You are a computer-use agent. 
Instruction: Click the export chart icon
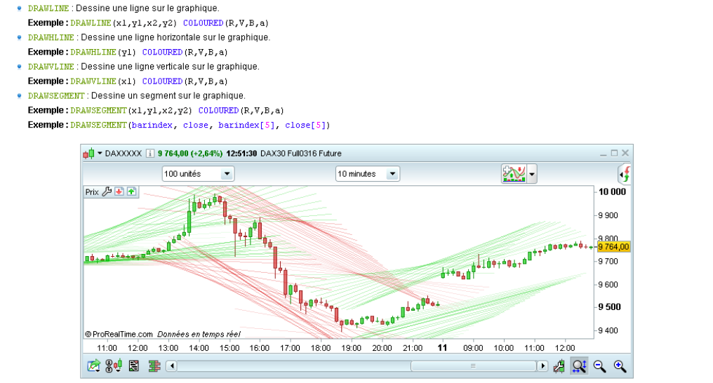coord(93,365)
